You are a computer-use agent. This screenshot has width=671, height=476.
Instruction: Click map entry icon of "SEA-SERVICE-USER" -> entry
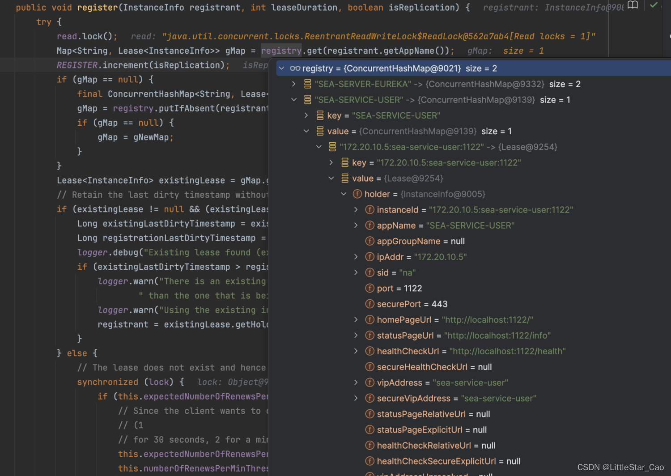[308, 100]
